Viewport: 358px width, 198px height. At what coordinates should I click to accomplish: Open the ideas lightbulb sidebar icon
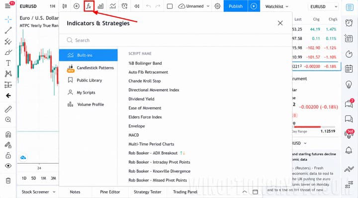click(x=349, y=85)
